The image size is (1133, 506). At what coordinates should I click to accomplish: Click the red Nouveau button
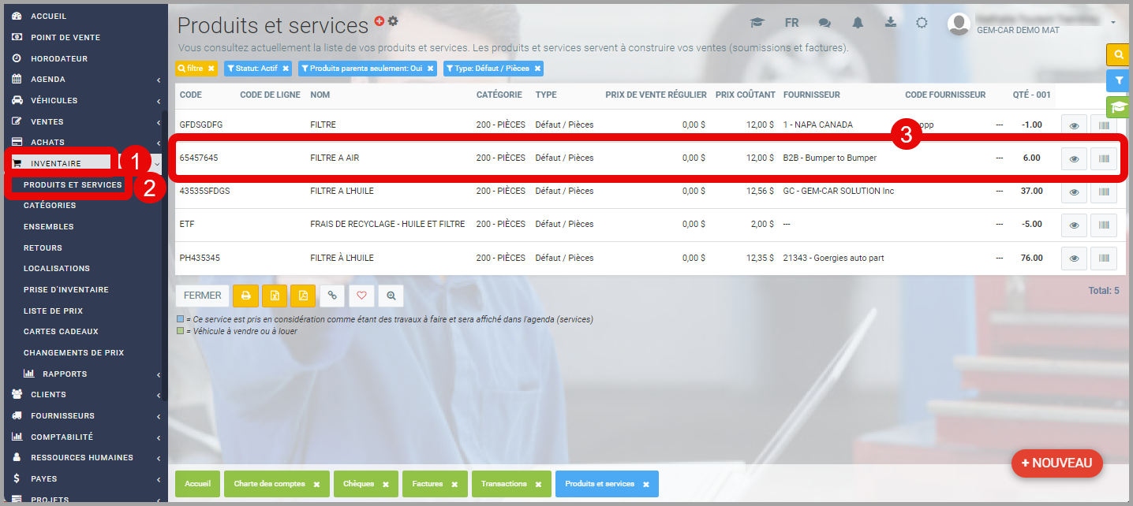(1056, 463)
